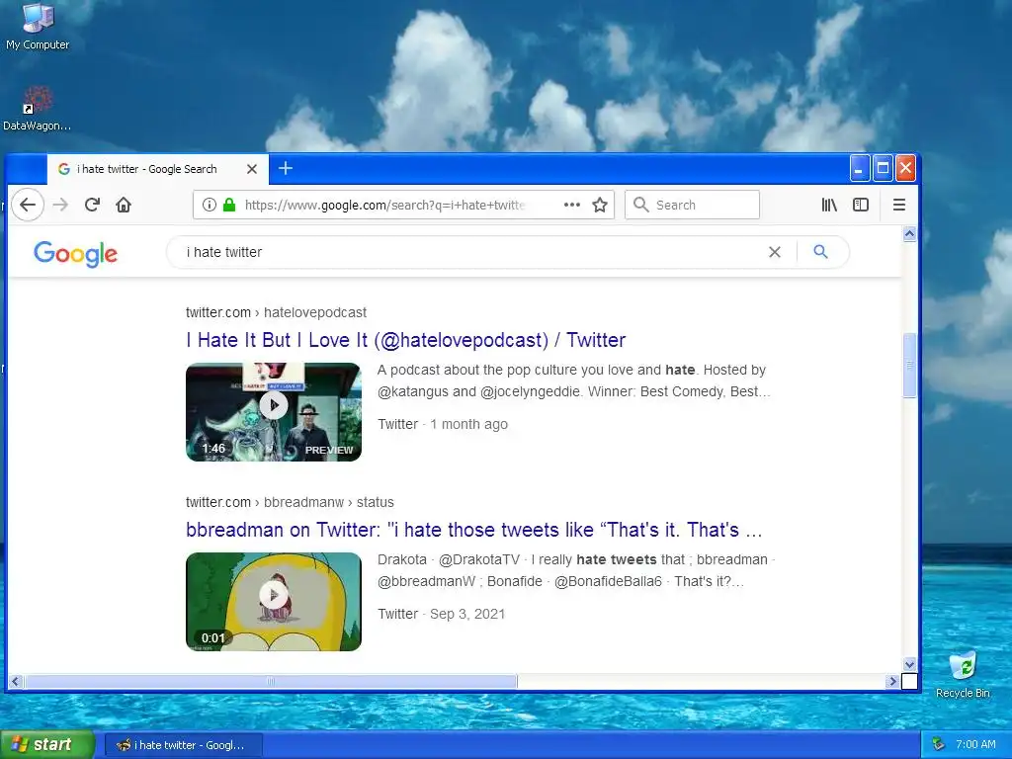Click the 'i hate twitter' taskbar button
The image size is (1012, 759).
[x=183, y=745]
